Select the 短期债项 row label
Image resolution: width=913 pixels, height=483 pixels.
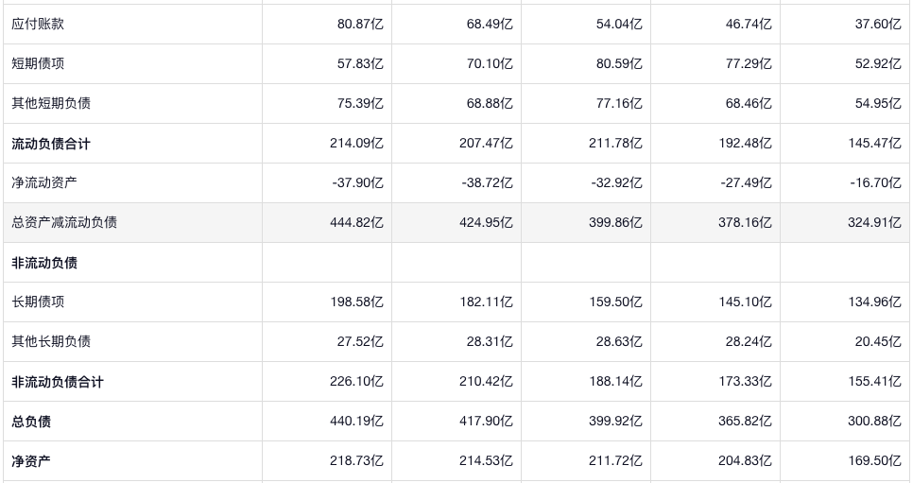(x=38, y=63)
